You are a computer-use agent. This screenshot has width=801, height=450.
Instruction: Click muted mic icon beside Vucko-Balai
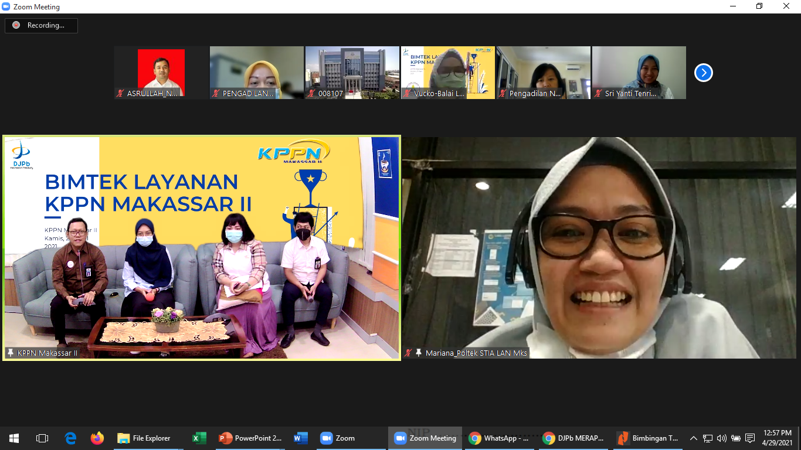point(408,93)
